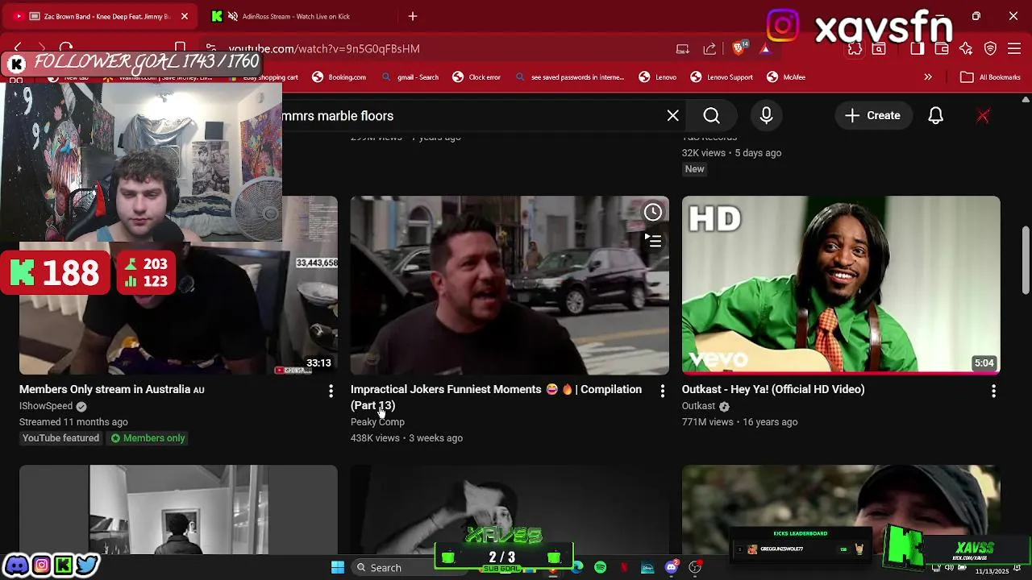1032x580 pixels.
Task: Open Brave Rewards triangle icon
Action: [764, 49]
